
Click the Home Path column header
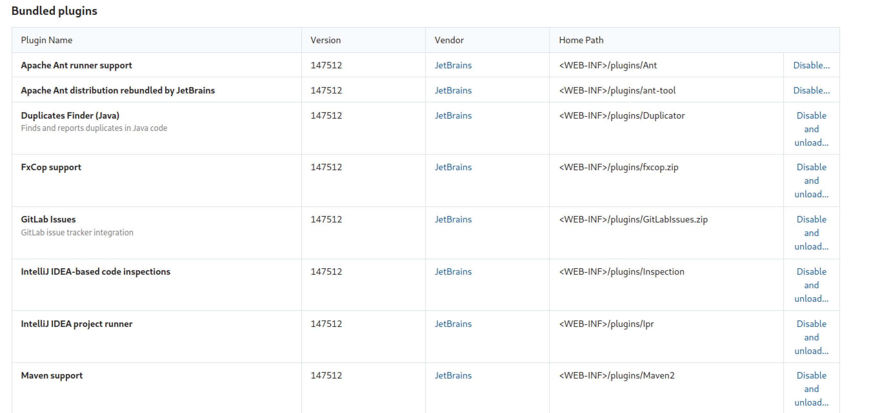click(581, 40)
